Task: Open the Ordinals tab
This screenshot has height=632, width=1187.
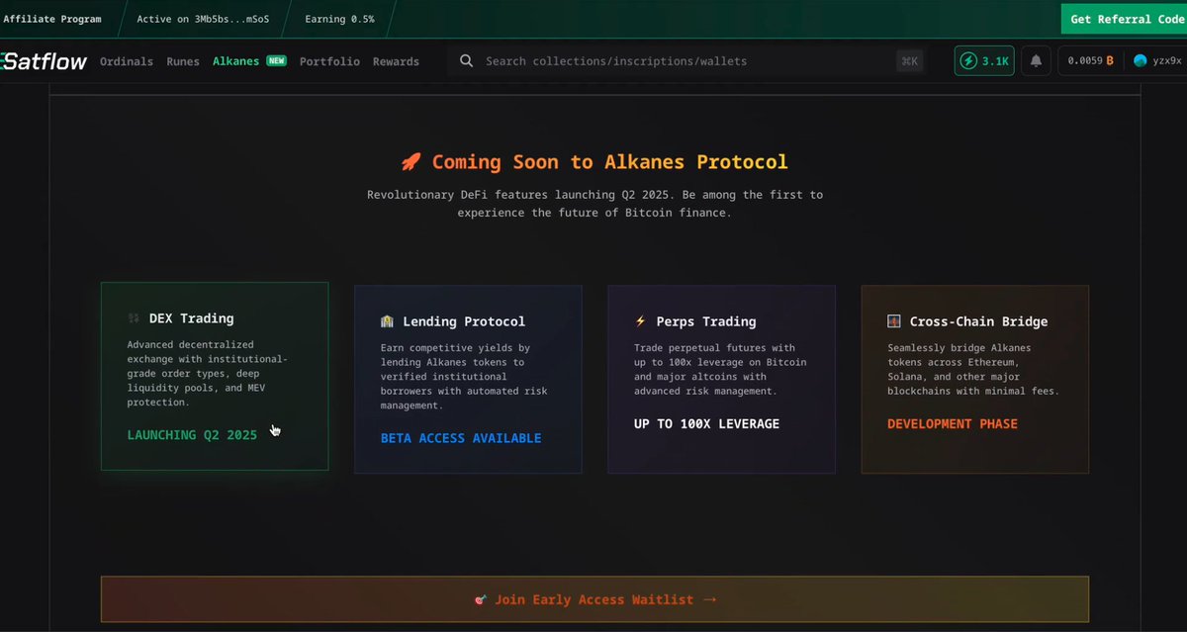Action: [127, 61]
